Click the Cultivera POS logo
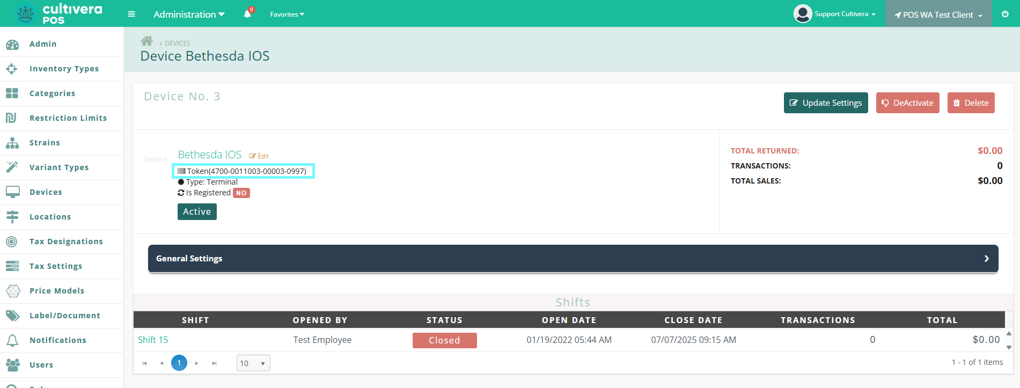This screenshot has height=388, width=1020. click(59, 13)
